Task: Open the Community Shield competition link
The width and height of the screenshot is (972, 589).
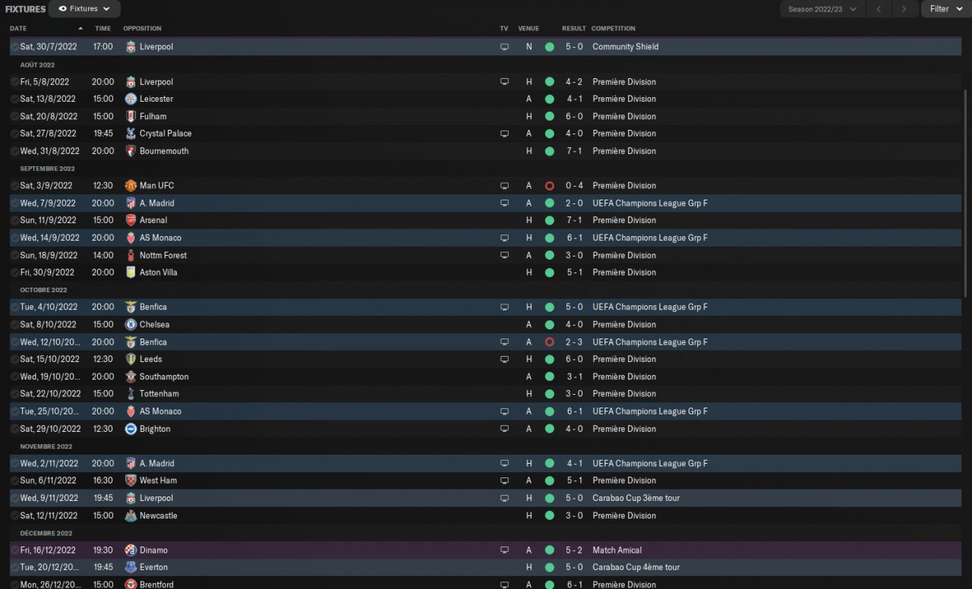Action: [626, 47]
